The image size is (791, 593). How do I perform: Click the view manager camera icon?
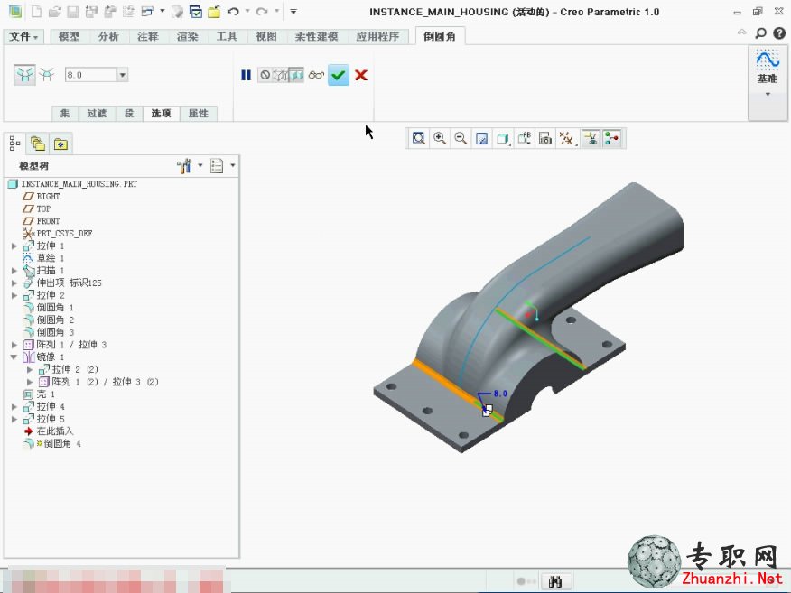point(545,138)
